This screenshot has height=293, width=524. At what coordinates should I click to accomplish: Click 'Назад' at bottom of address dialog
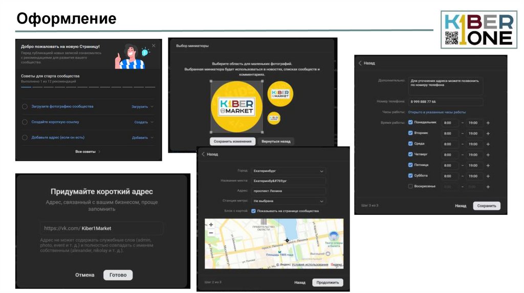point(300,283)
